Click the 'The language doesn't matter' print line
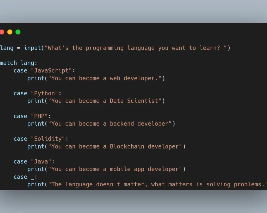 tap(147, 185)
